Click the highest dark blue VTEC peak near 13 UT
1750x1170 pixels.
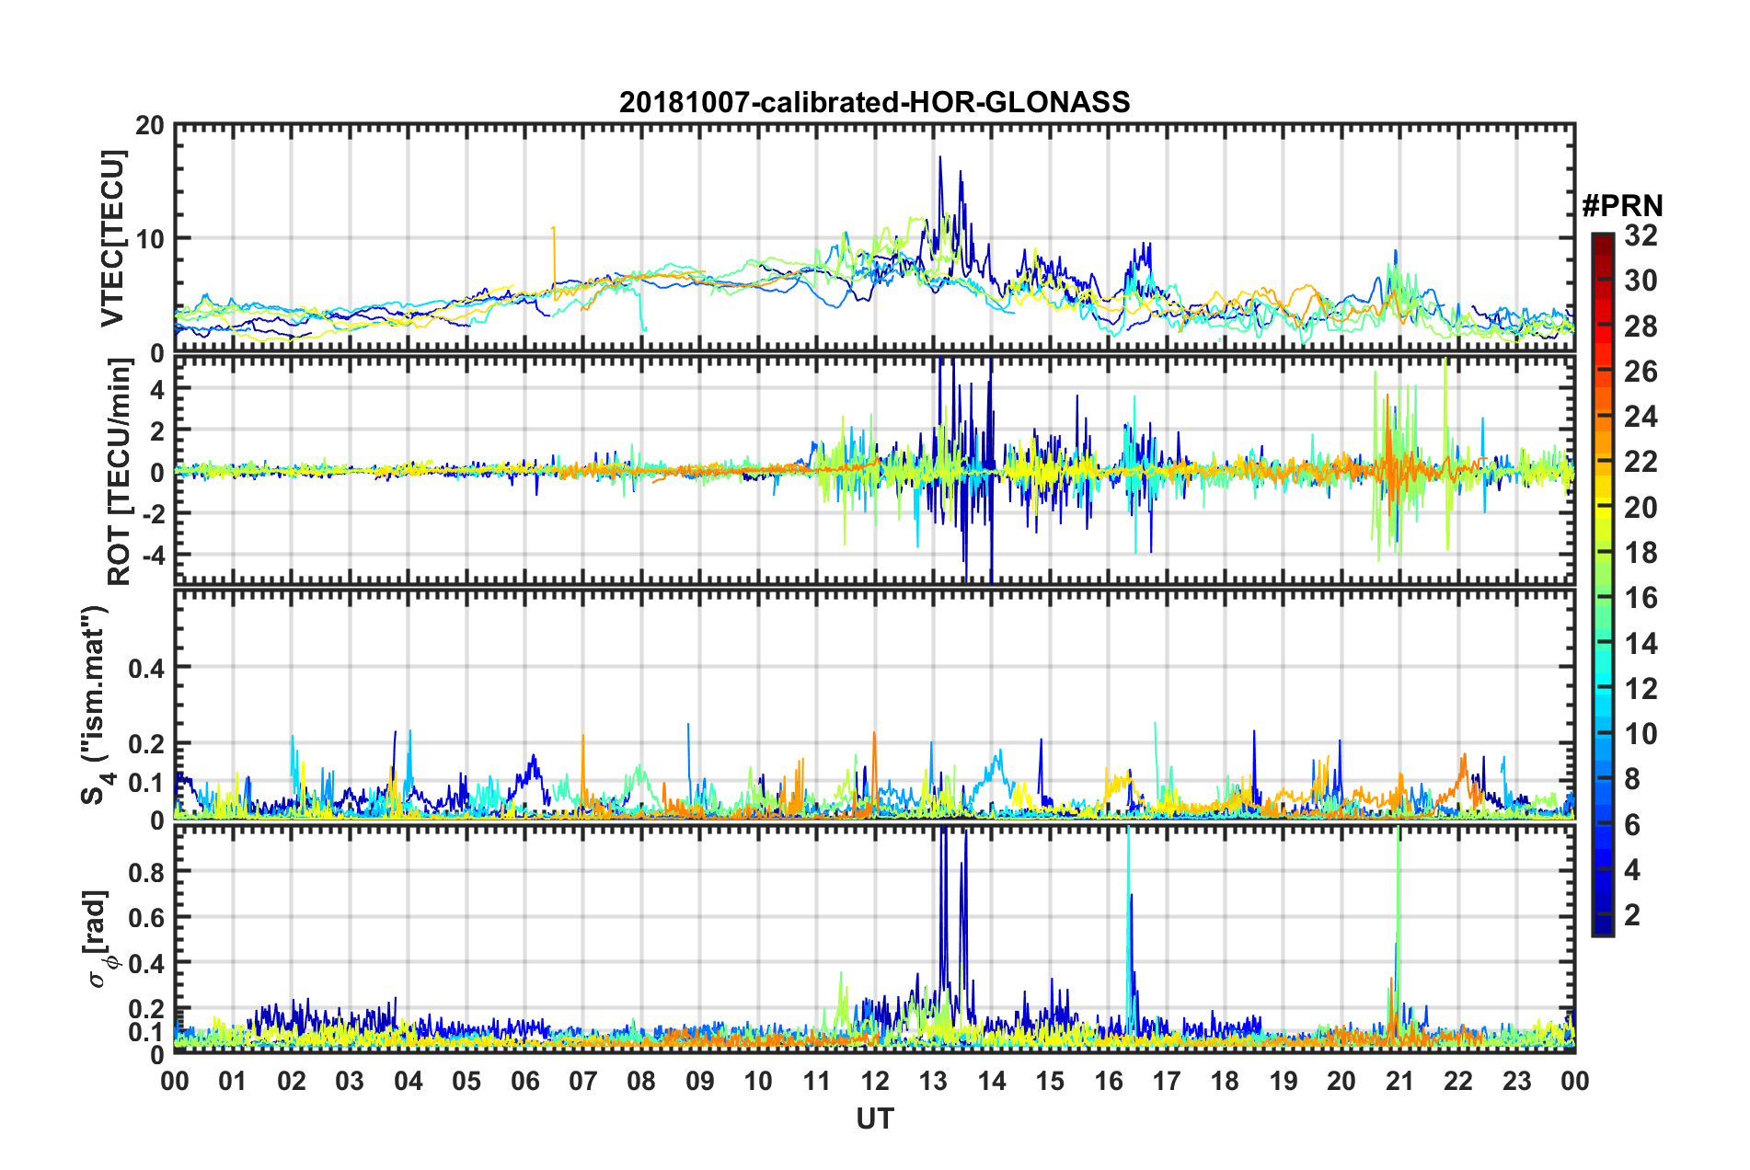pos(939,158)
